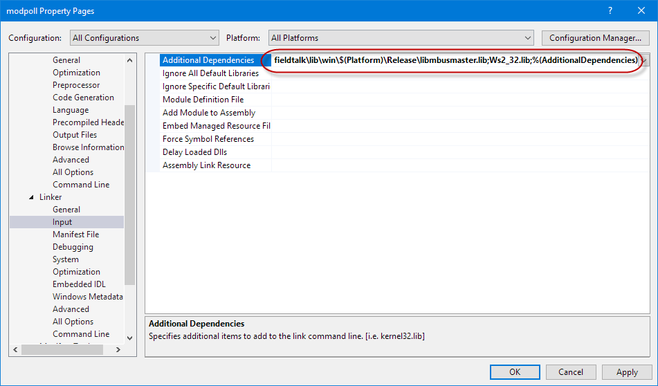Open the Configuration dropdown
This screenshot has width=658, height=386.
(145, 38)
